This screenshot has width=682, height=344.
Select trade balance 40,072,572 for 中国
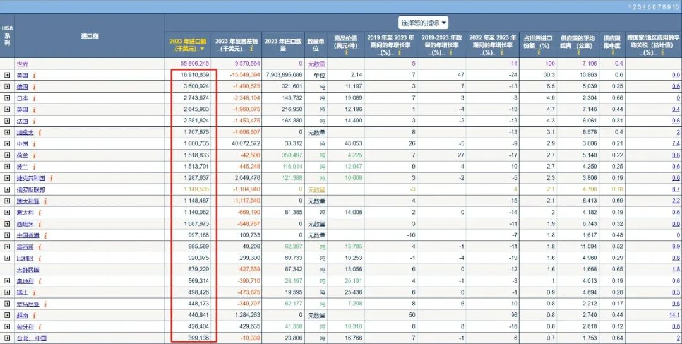pyautogui.click(x=247, y=144)
